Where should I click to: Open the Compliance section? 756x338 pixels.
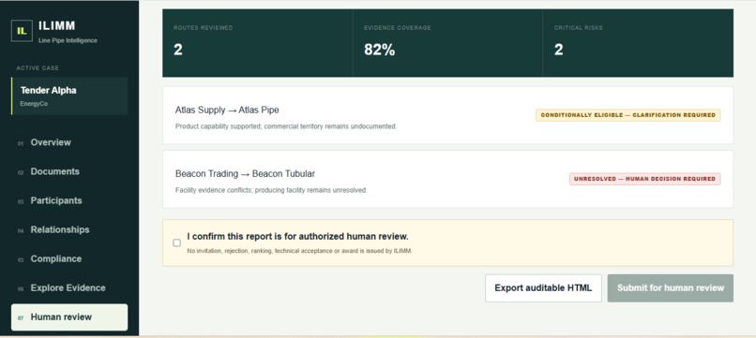pyautogui.click(x=69, y=259)
